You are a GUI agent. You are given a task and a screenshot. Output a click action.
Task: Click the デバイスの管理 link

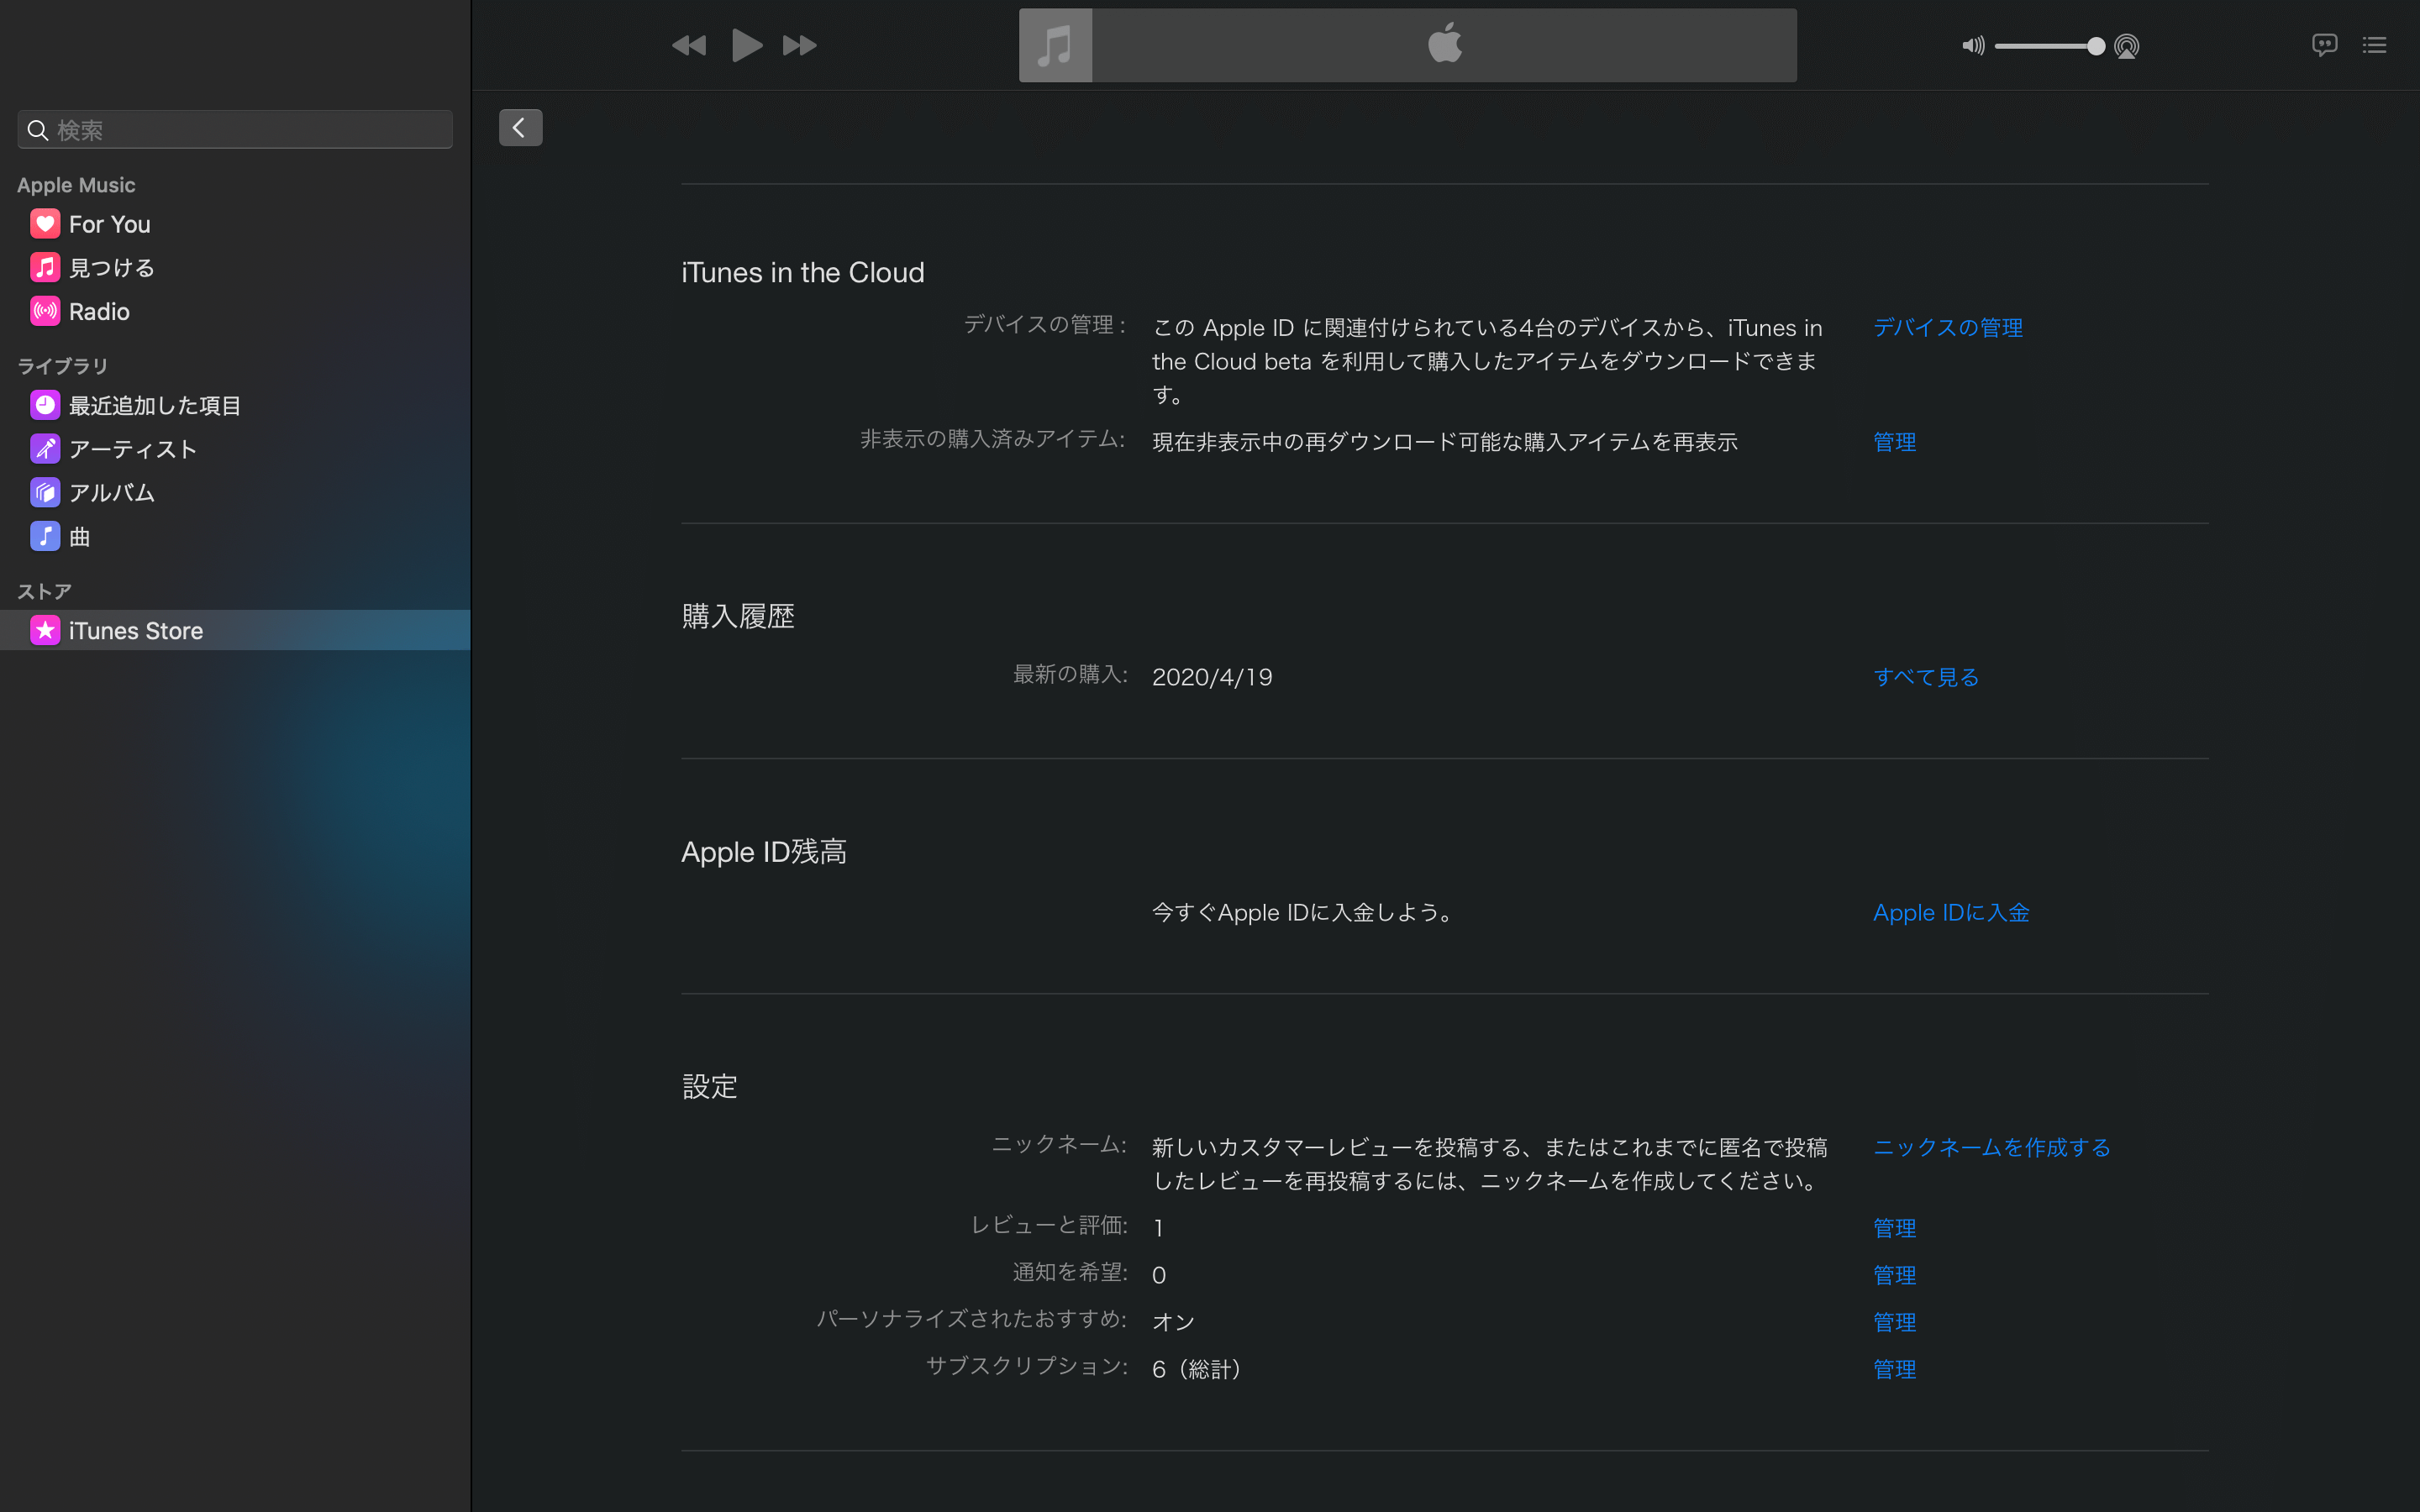[x=1947, y=328]
